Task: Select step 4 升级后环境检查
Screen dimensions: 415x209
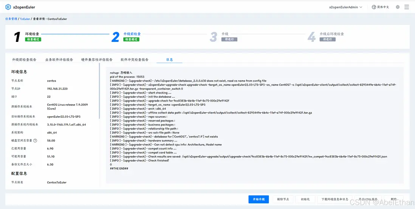Action: point(325,37)
